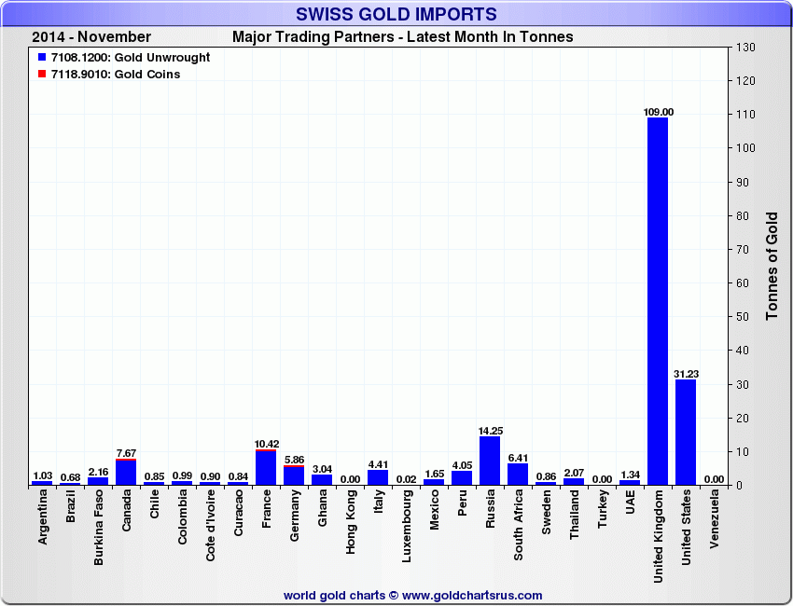Click the Germany bar
Image resolution: width=793 pixels, height=606 pixels.
(294, 475)
